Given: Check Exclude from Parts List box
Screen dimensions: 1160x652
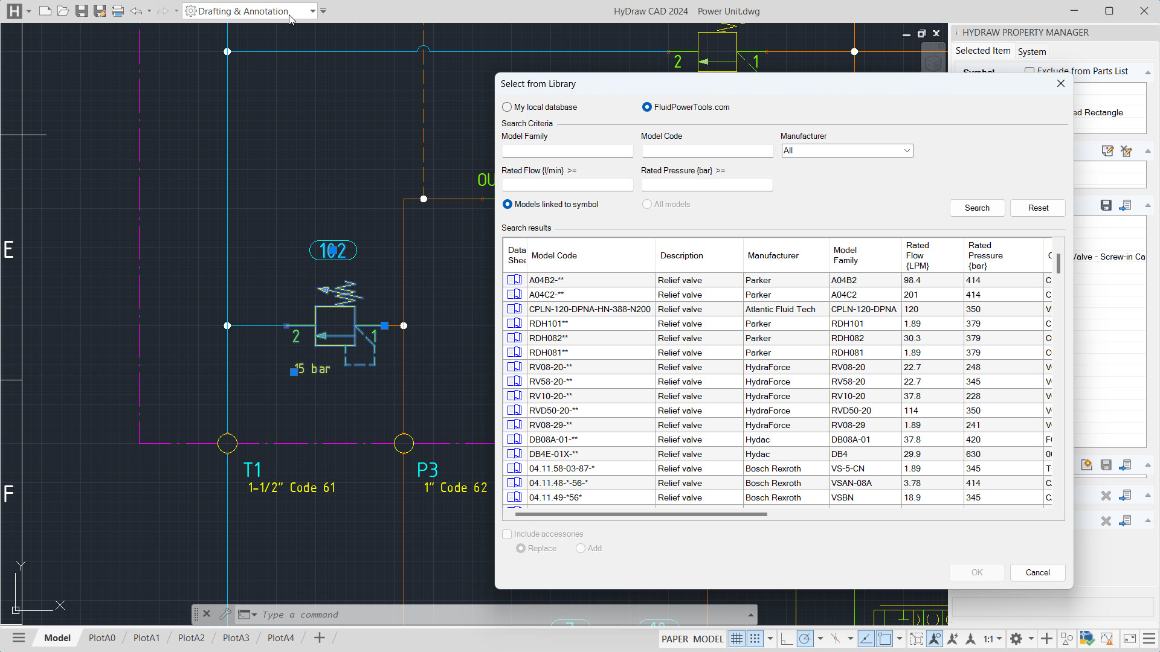Looking at the screenshot, I should tap(1029, 71).
